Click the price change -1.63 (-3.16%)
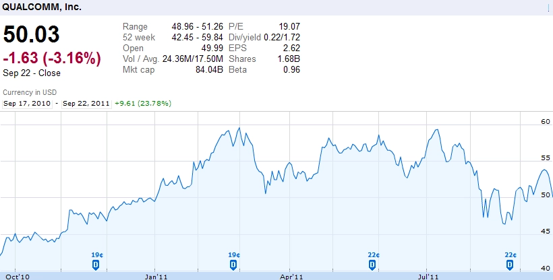This screenshot has width=553, height=280. 52,58
